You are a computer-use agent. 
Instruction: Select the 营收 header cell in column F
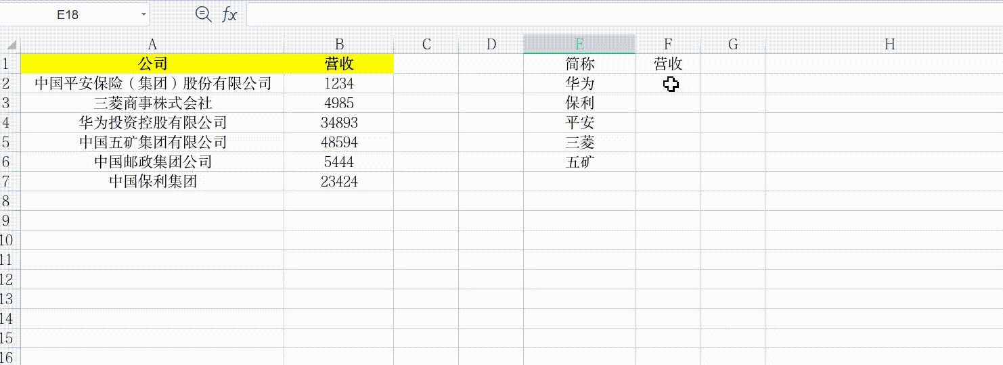[668, 64]
